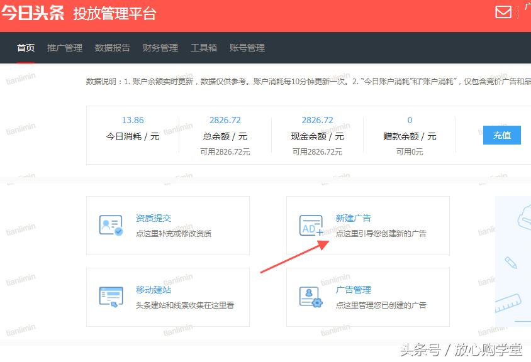Select the 首页 navigation tab

click(x=25, y=47)
